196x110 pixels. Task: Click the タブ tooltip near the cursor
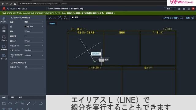[106, 60]
